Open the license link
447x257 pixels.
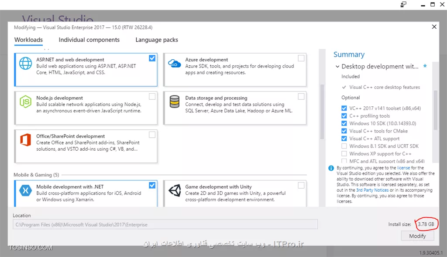coord(403,168)
